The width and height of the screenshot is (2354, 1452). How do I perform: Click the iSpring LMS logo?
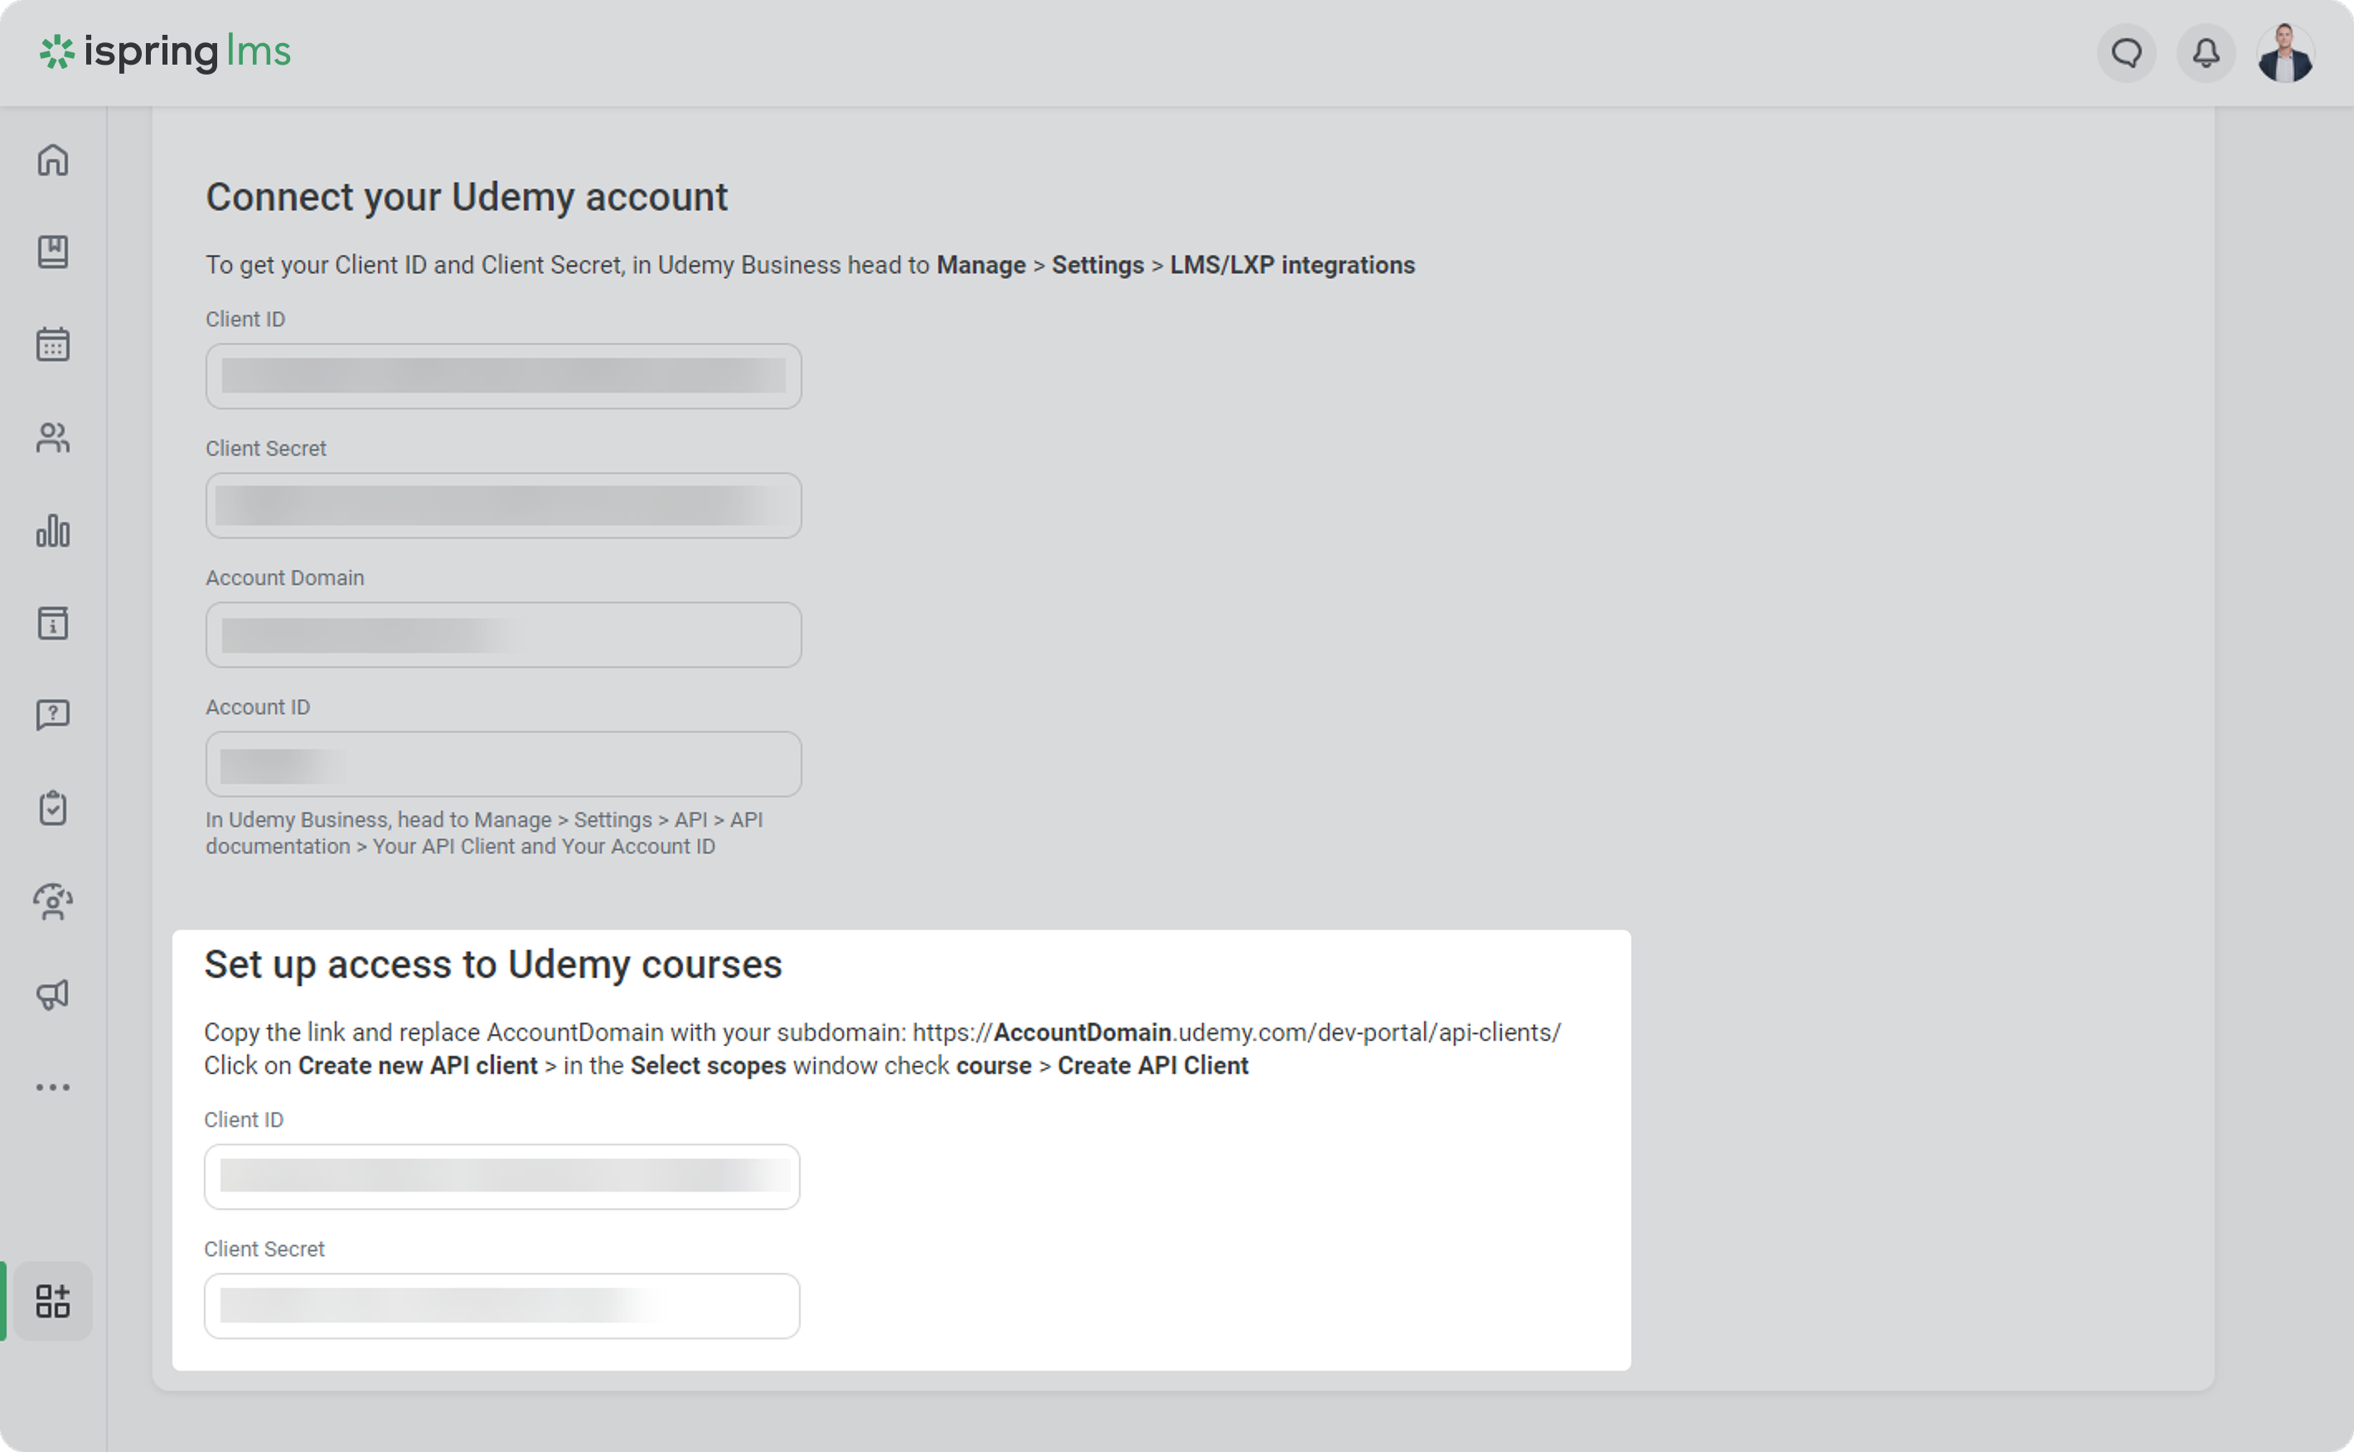(165, 53)
